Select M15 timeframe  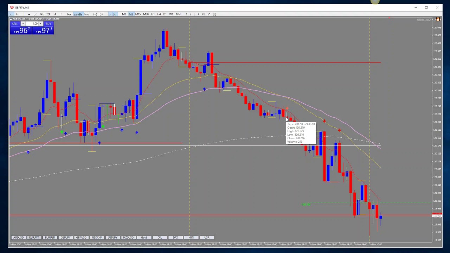(138, 14)
